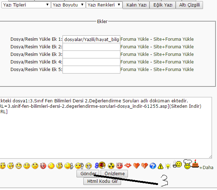217x190 pixels.
Task: Insert the yellow warning triangle emoticon
Action: 160,166
